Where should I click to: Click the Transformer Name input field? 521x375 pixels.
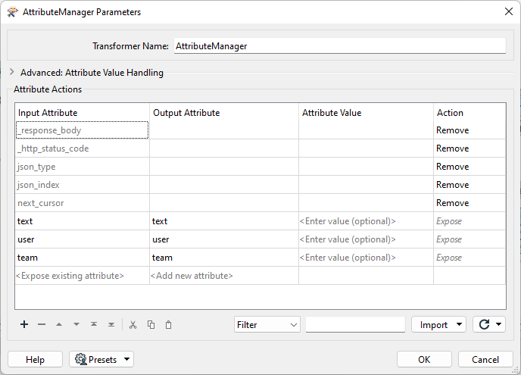pyautogui.click(x=340, y=46)
